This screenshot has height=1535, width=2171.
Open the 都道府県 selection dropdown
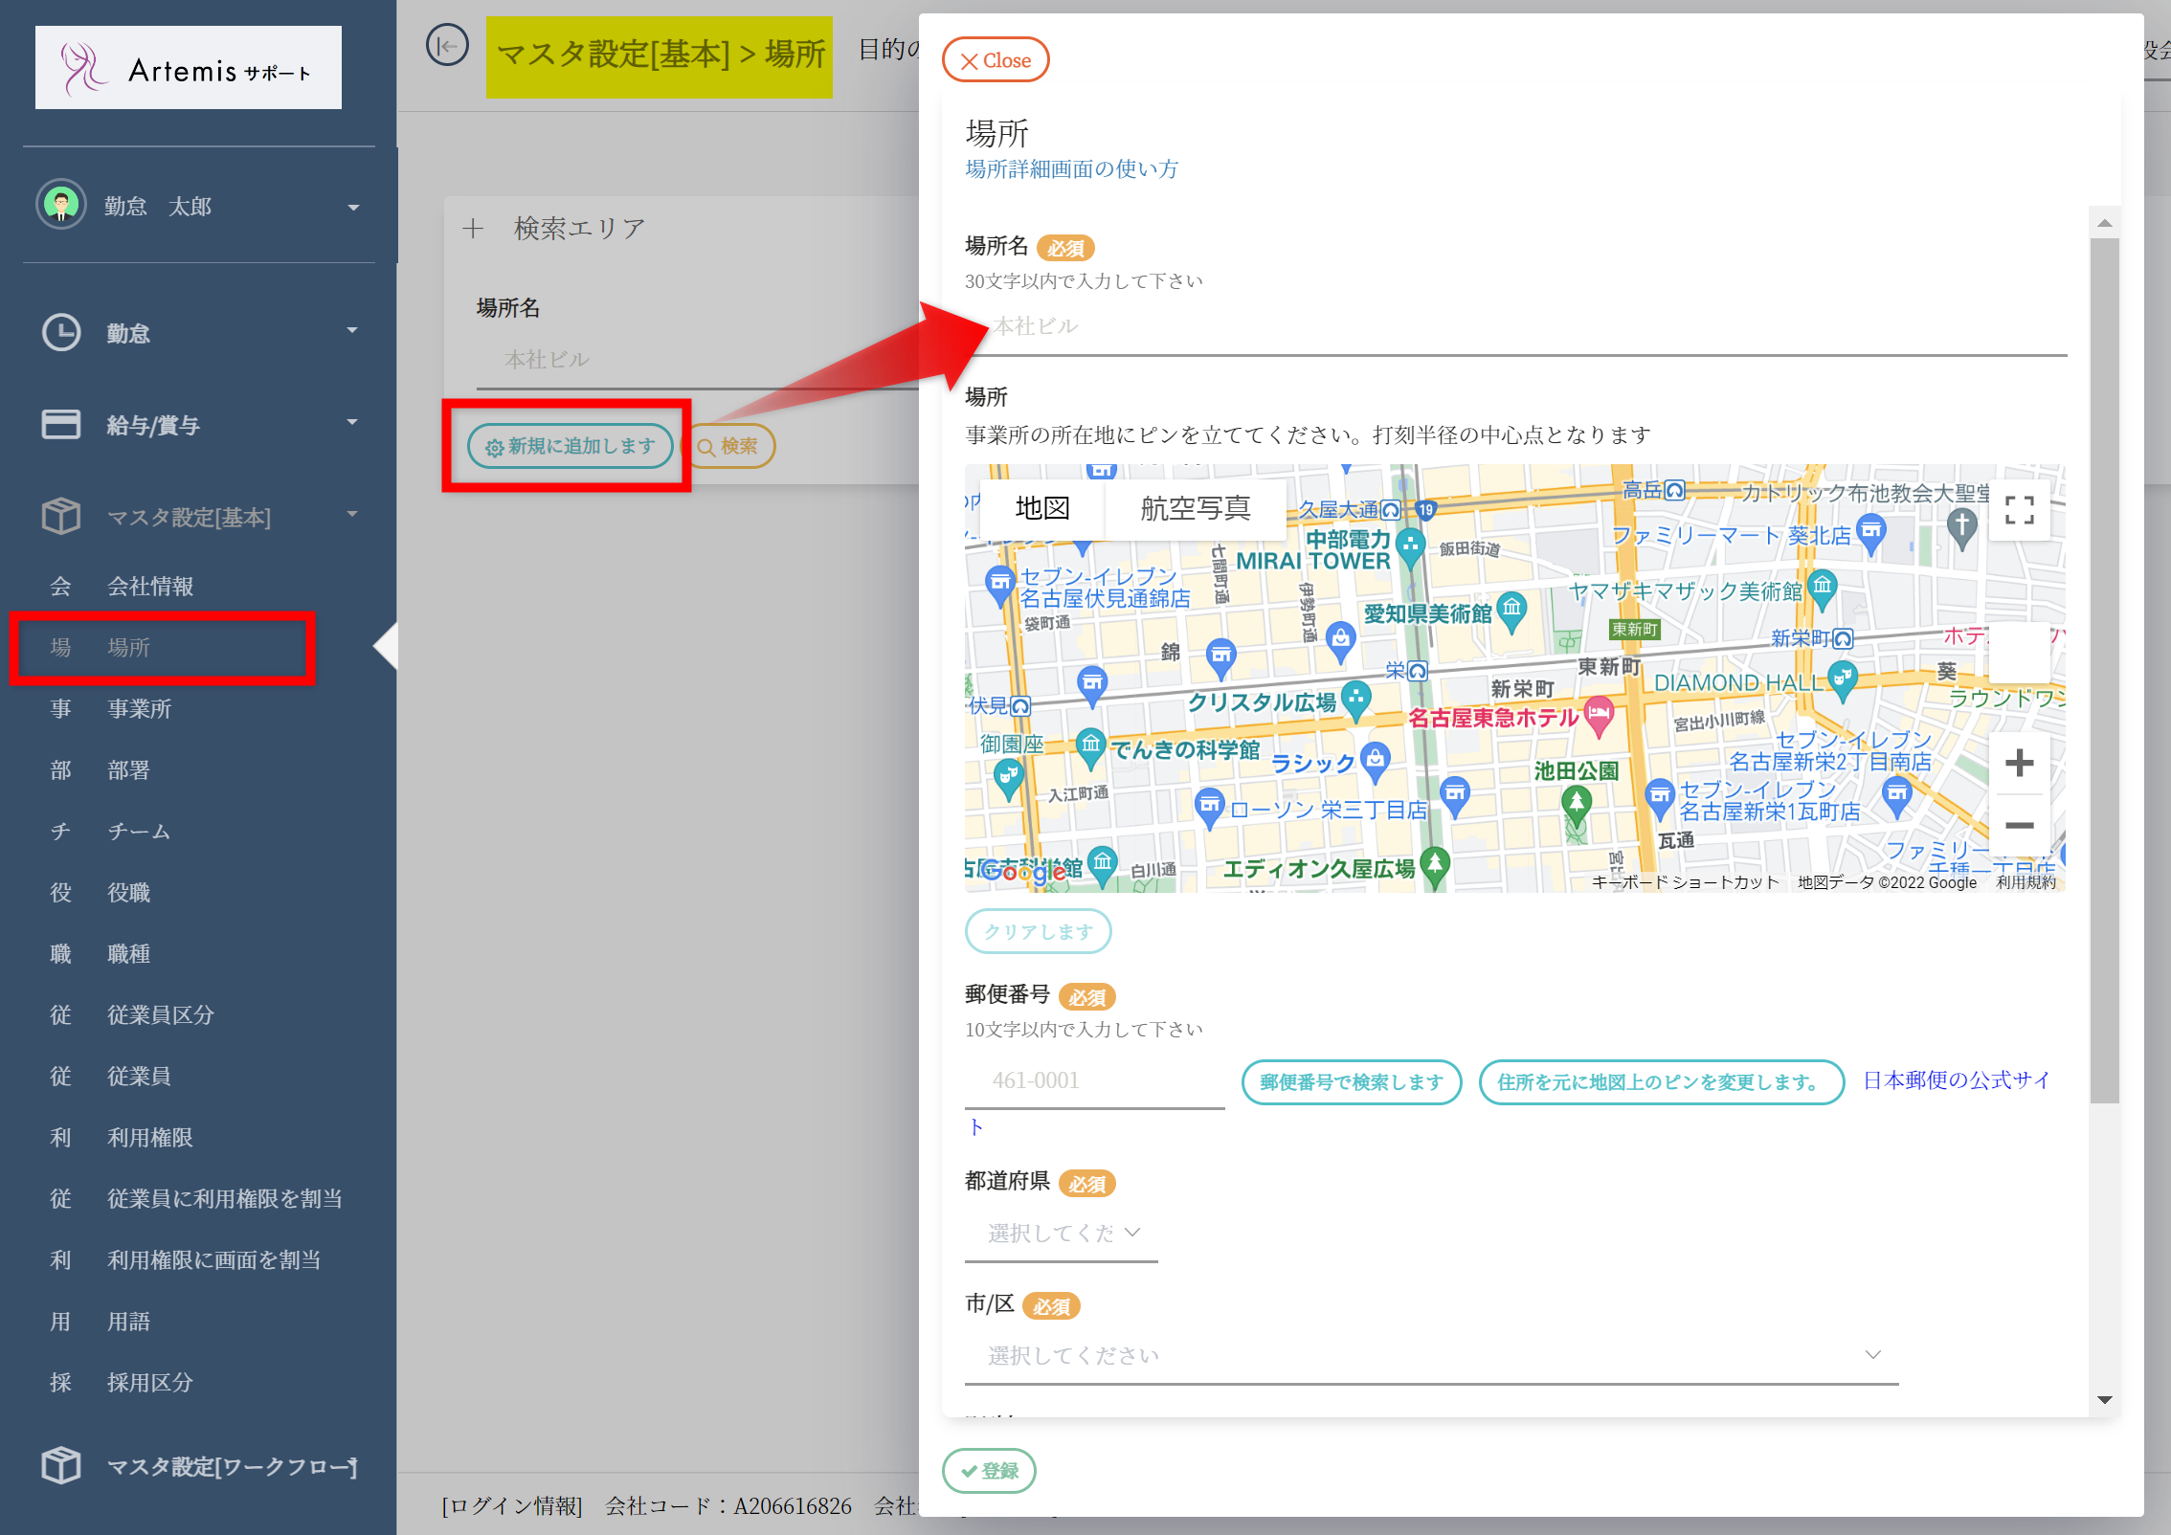(x=1063, y=1233)
